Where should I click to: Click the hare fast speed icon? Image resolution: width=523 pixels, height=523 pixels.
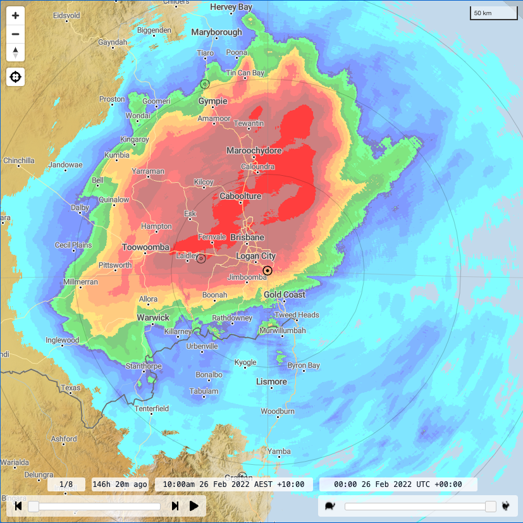click(x=506, y=506)
